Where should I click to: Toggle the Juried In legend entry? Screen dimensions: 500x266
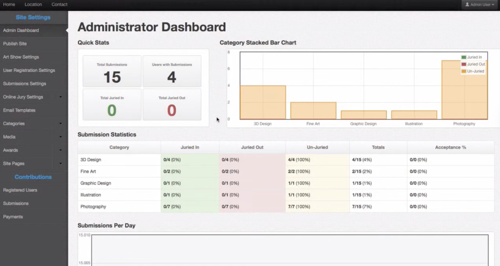point(473,57)
